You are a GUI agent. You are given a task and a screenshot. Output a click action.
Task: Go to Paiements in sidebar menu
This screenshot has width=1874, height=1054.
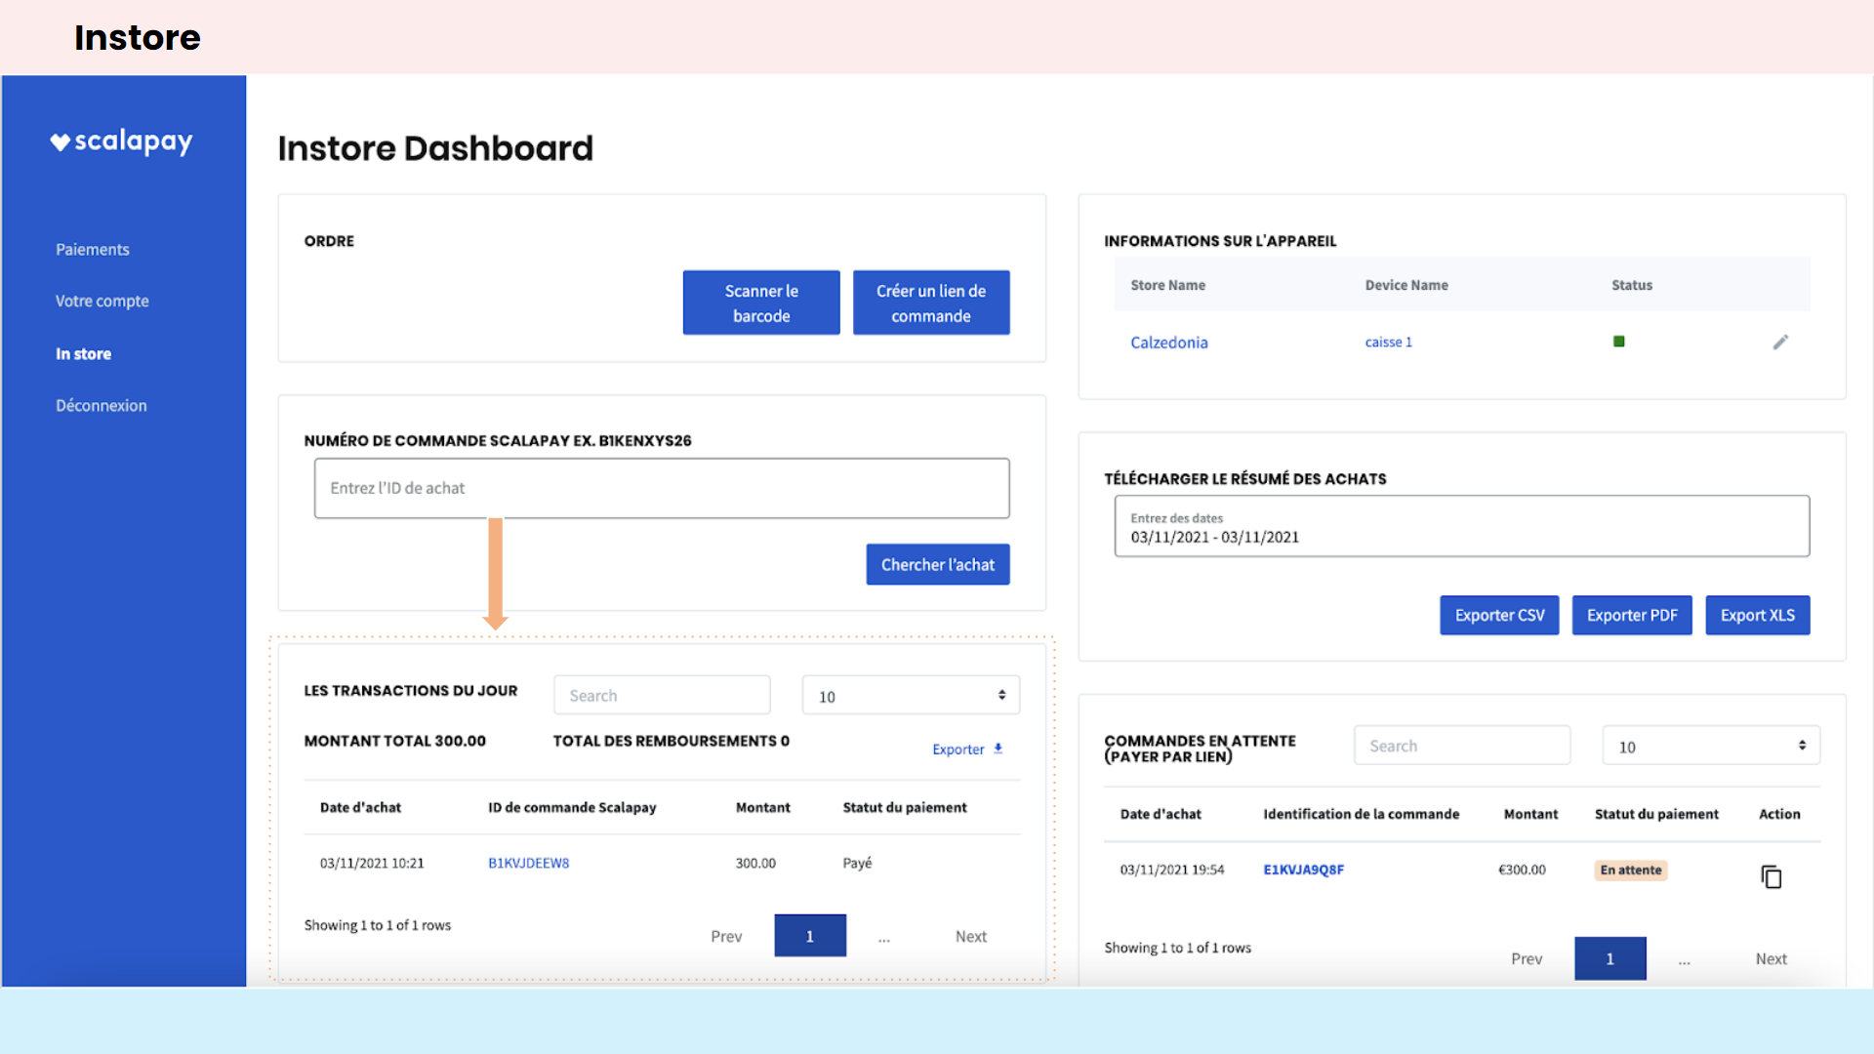(92, 250)
